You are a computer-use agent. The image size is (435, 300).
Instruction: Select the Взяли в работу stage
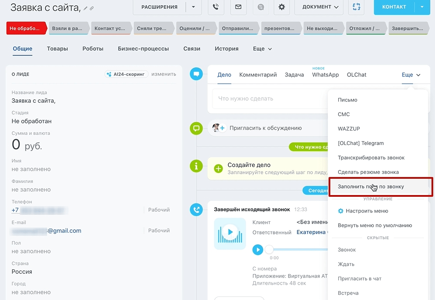(68, 28)
